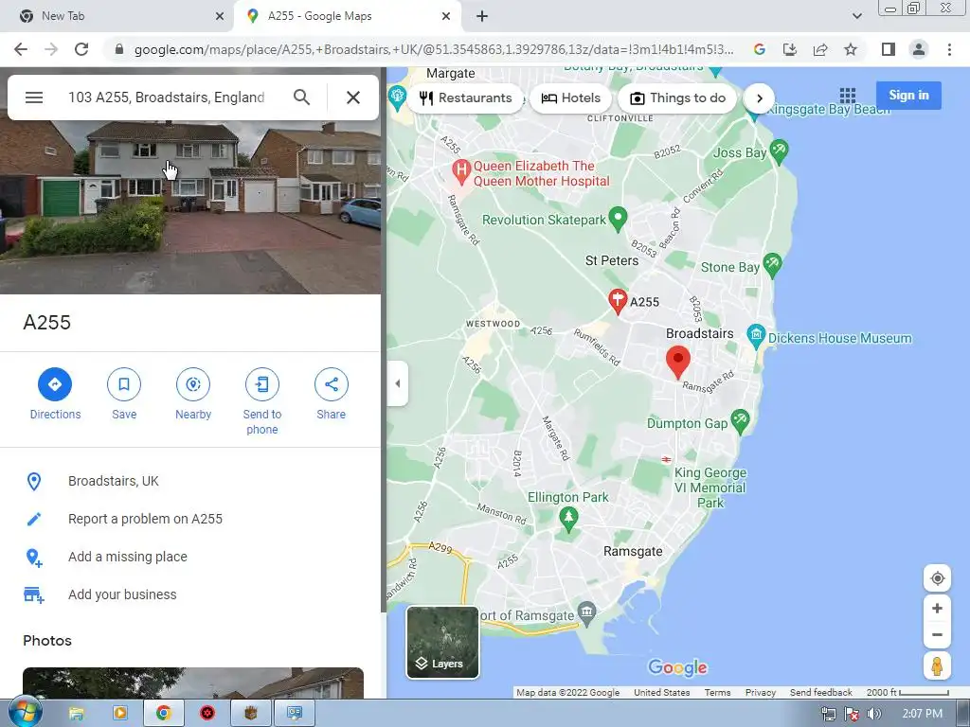Select Dickens House Museum marker
The width and height of the screenshot is (970, 727).
(756, 336)
